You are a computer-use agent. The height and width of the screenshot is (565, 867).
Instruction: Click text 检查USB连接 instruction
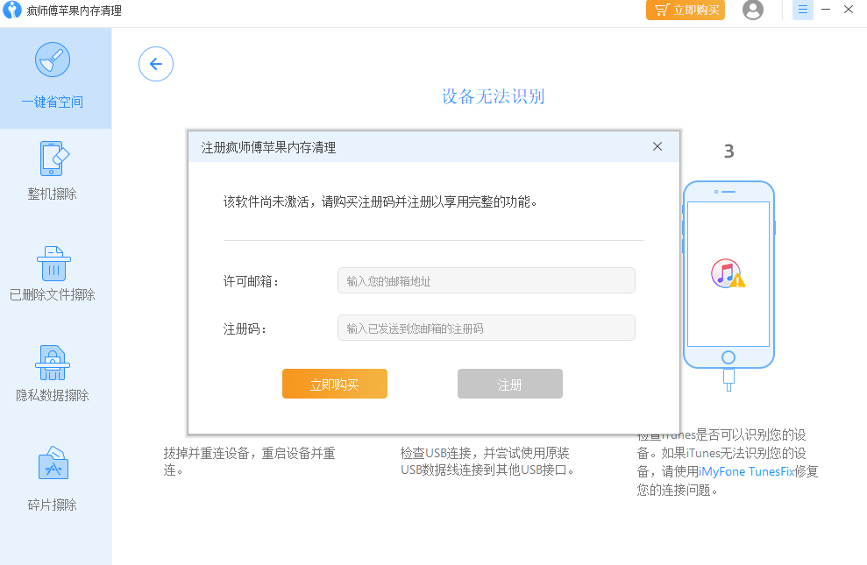pos(487,462)
